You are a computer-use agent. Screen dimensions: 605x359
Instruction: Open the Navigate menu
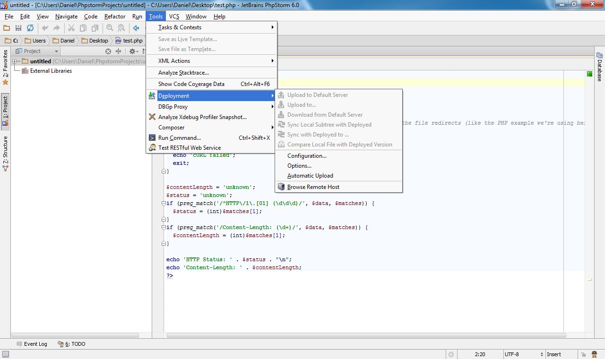[66, 16]
